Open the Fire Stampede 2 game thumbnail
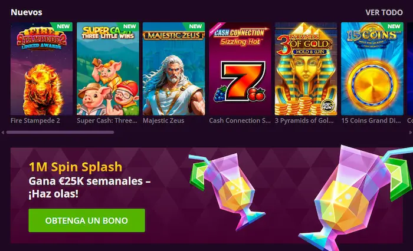 pos(42,69)
